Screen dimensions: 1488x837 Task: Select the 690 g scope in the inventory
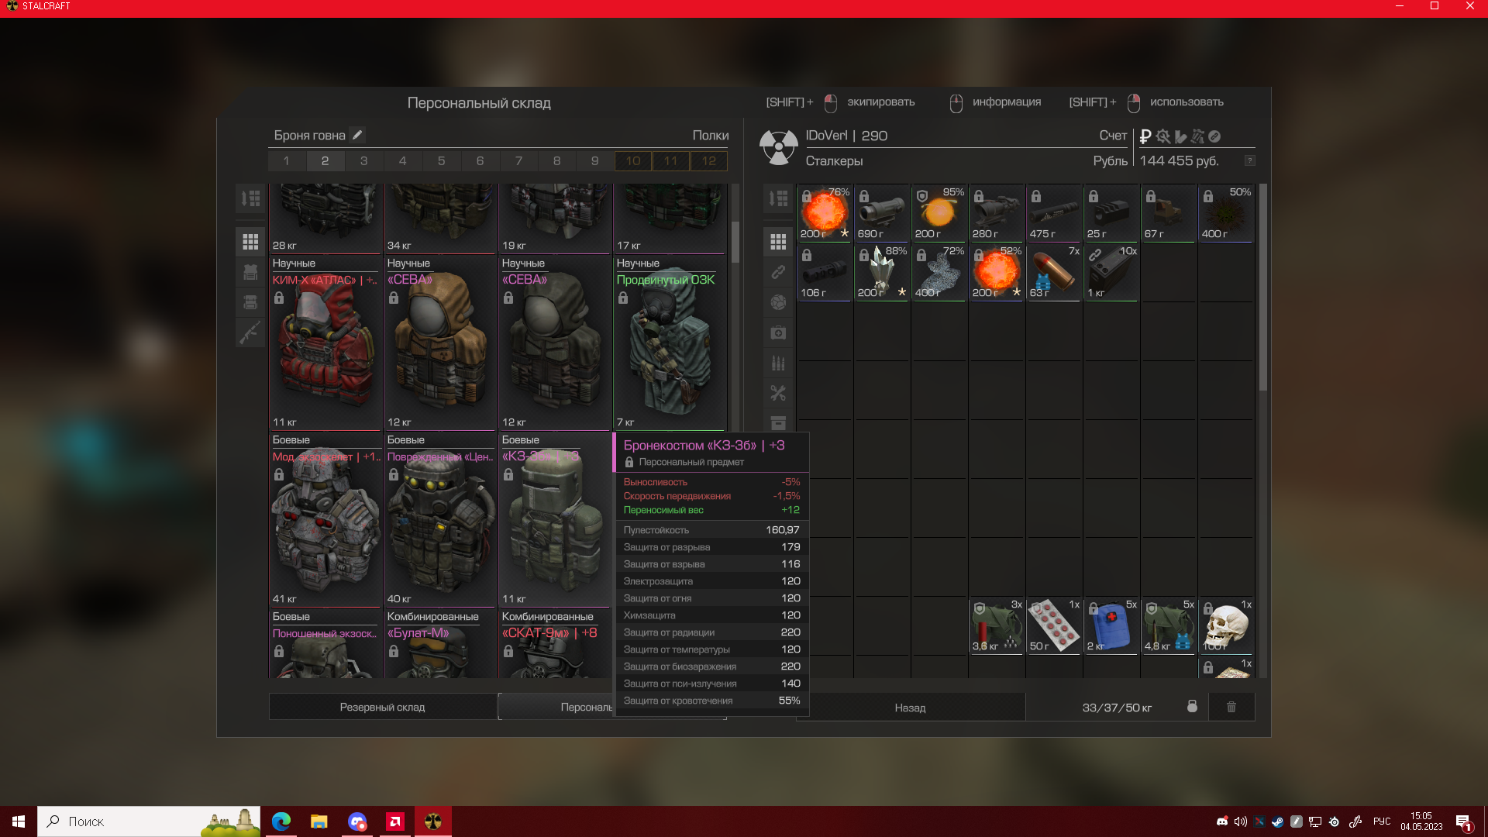[x=882, y=213]
